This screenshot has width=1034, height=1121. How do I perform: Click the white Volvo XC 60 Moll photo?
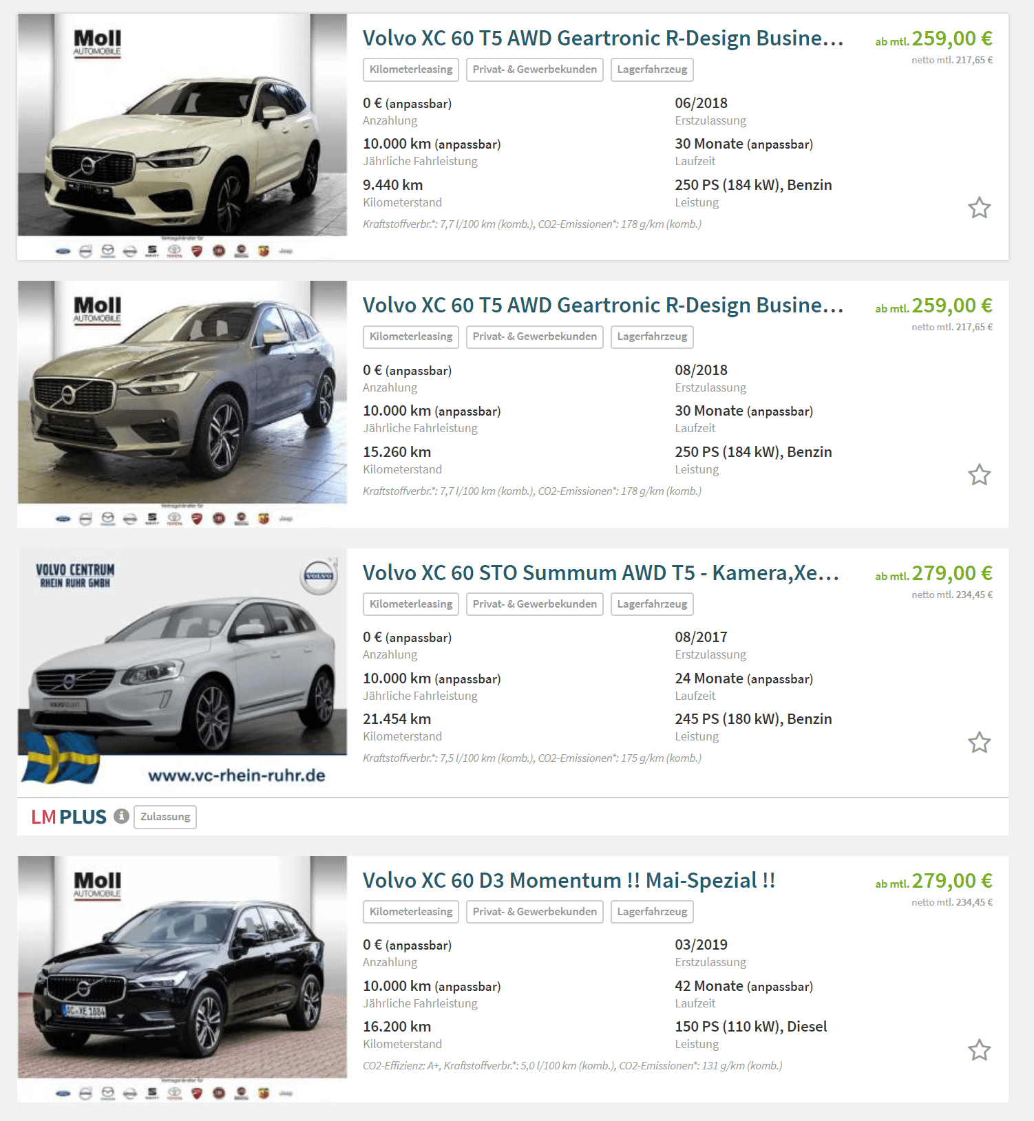pyautogui.click(x=182, y=137)
